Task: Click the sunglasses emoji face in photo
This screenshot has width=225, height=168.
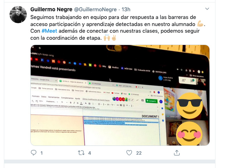Action: [189, 105]
